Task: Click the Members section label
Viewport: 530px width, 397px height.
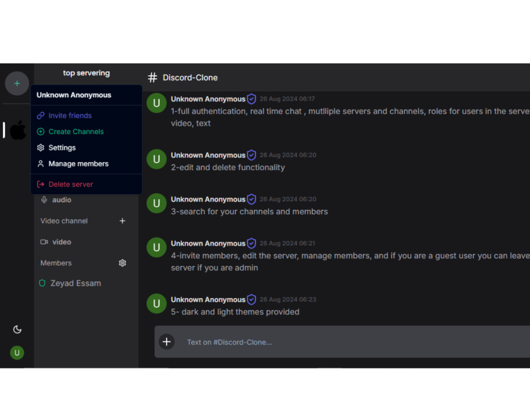Action: (56, 263)
